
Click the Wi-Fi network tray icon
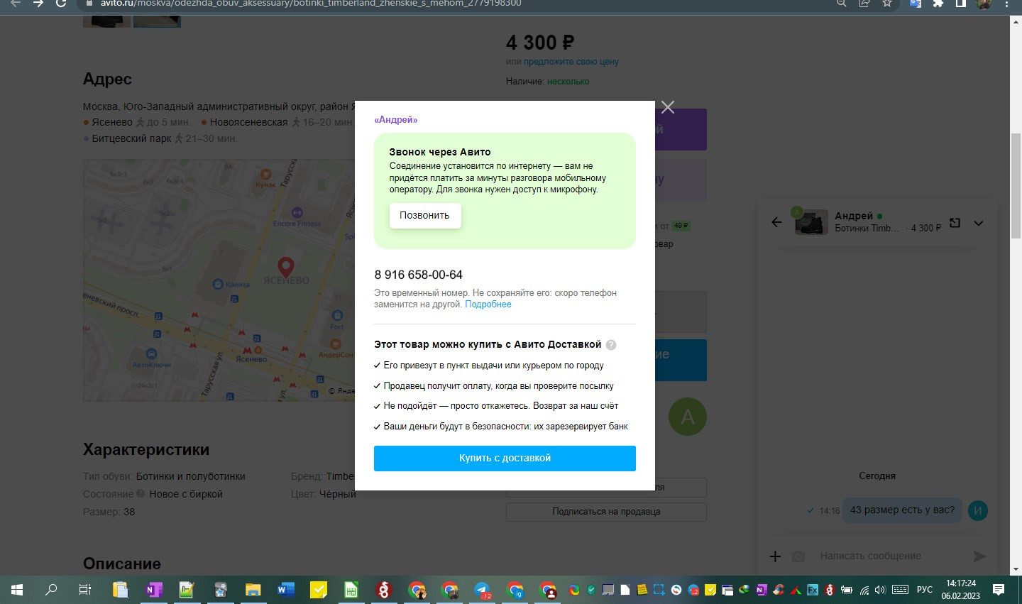pyautogui.click(x=864, y=590)
